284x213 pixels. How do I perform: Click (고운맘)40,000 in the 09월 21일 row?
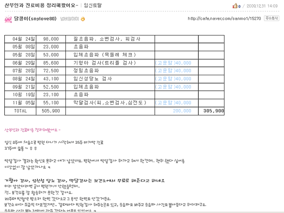click(x=173, y=87)
